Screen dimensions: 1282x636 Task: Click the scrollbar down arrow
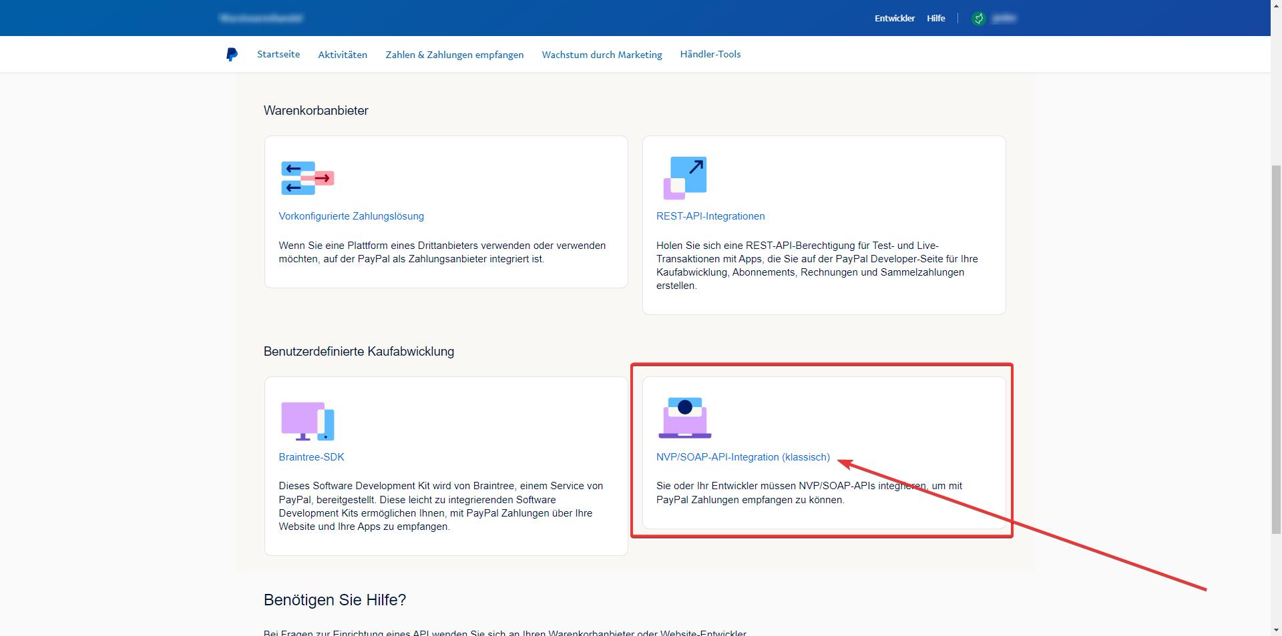pos(1276,630)
